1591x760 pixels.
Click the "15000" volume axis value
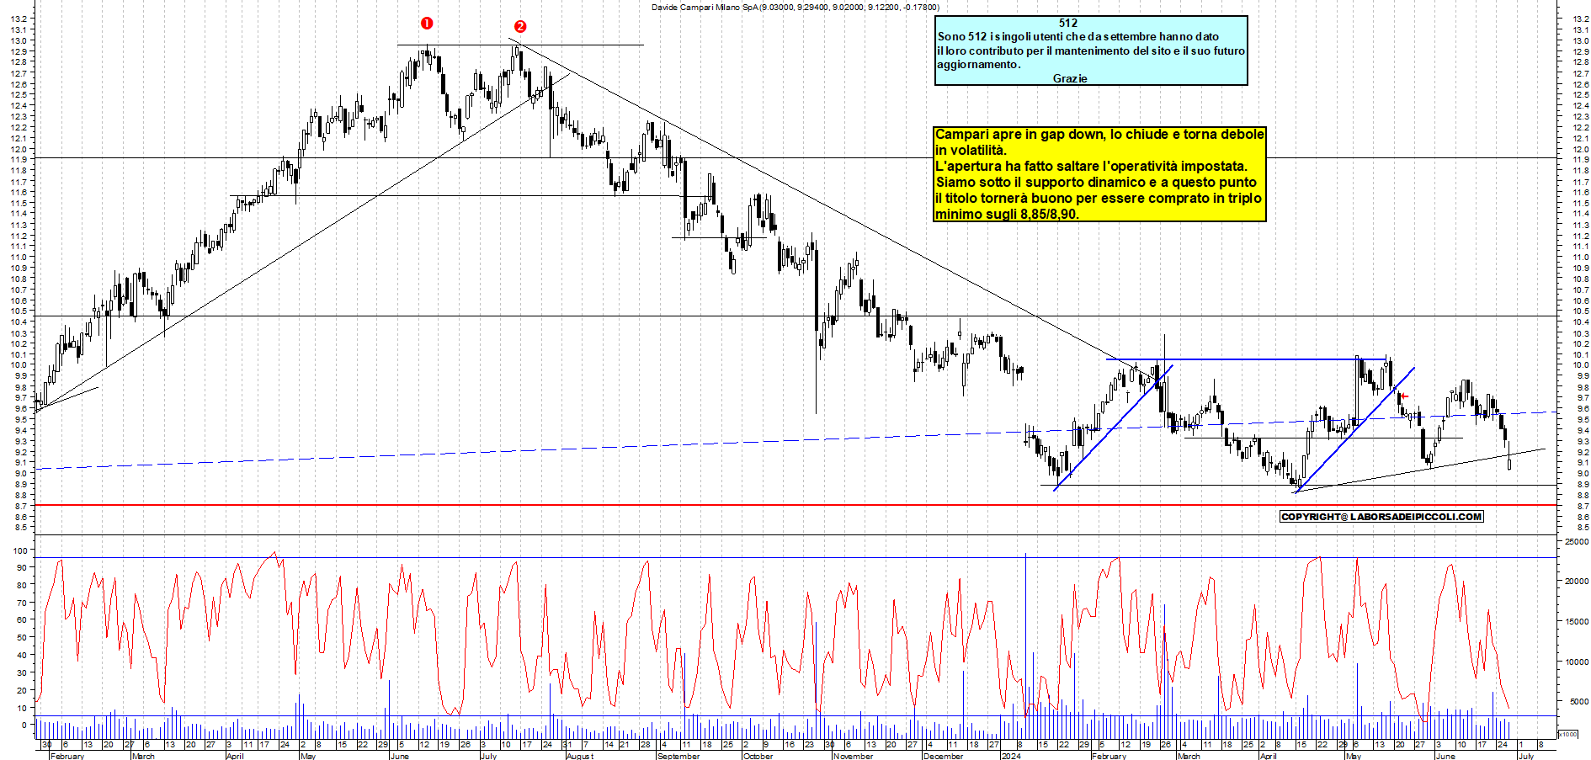(1576, 621)
